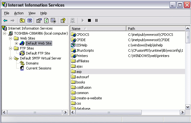
Task: Select the create-a-website folder
Action: [x=89, y=98]
